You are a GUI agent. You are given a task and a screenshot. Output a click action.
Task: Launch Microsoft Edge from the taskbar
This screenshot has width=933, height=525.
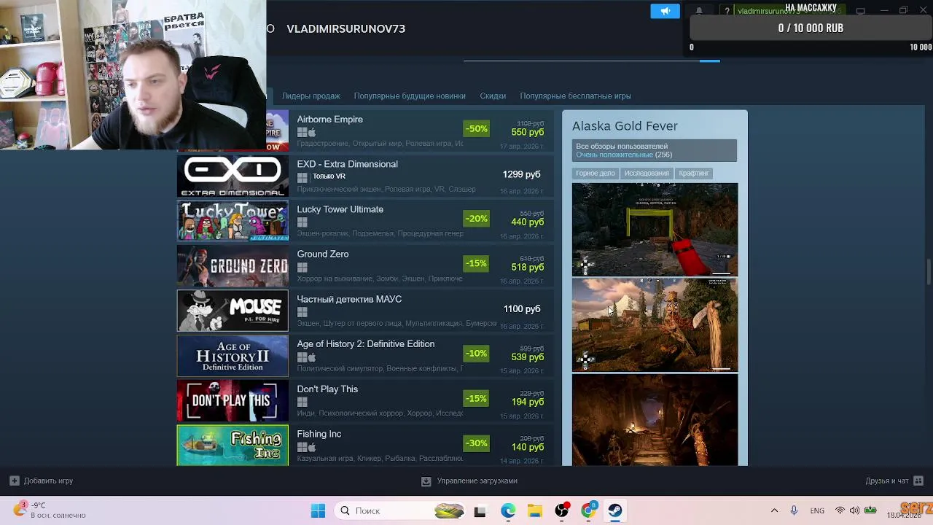(x=508, y=511)
